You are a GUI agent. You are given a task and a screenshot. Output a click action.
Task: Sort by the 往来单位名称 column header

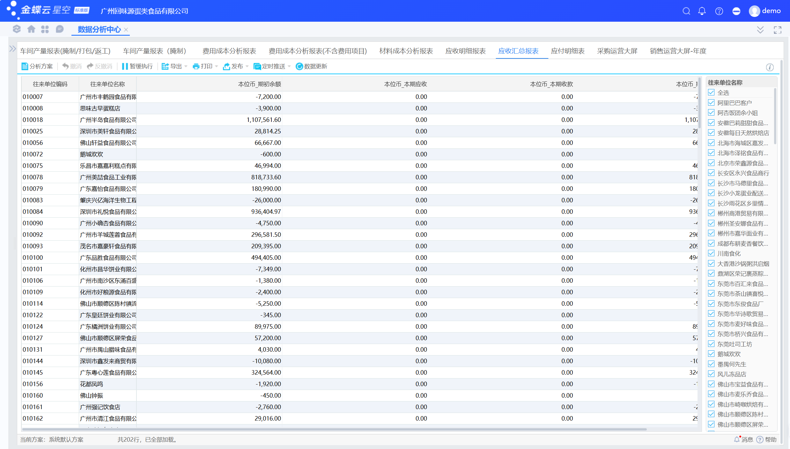107,84
